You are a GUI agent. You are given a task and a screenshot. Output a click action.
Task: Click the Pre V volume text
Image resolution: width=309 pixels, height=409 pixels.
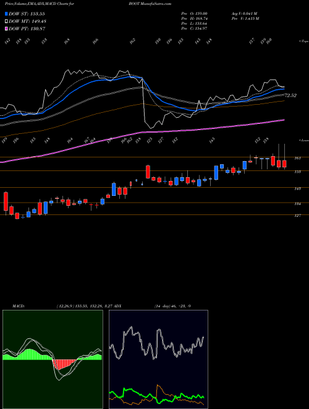(x=246, y=19)
